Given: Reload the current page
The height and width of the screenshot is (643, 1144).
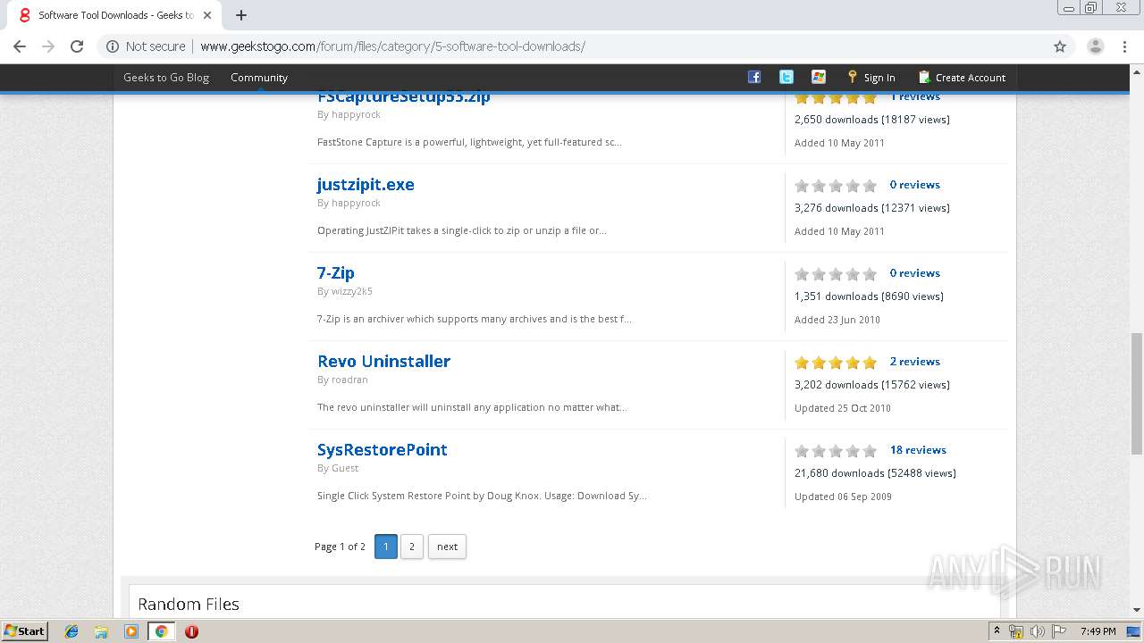Looking at the screenshot, I should tap(77, 46).
